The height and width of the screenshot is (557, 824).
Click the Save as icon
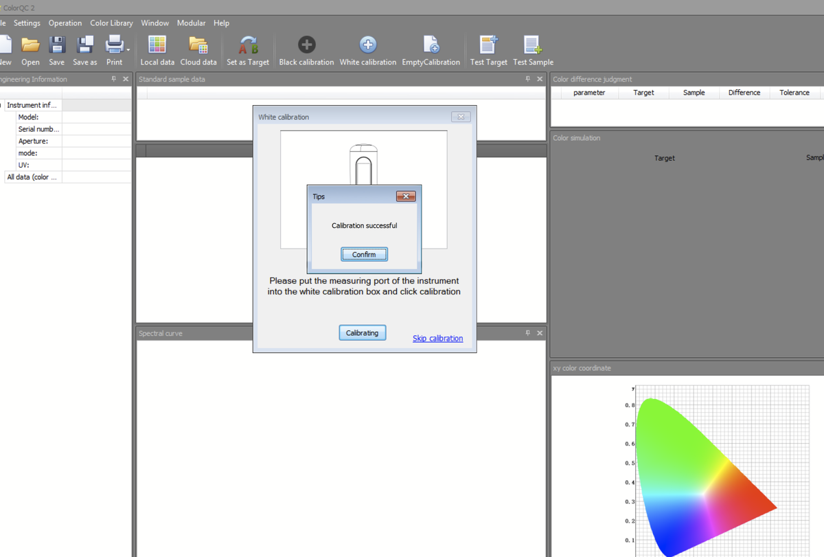(84, 46)
